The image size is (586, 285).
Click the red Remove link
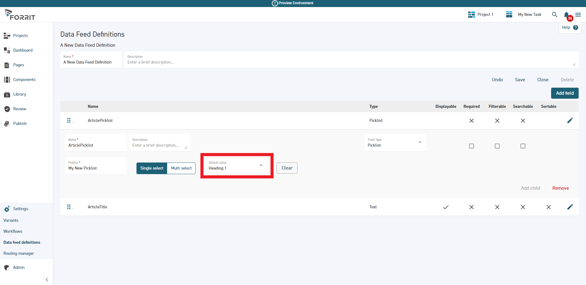click(x=560, y=188)
